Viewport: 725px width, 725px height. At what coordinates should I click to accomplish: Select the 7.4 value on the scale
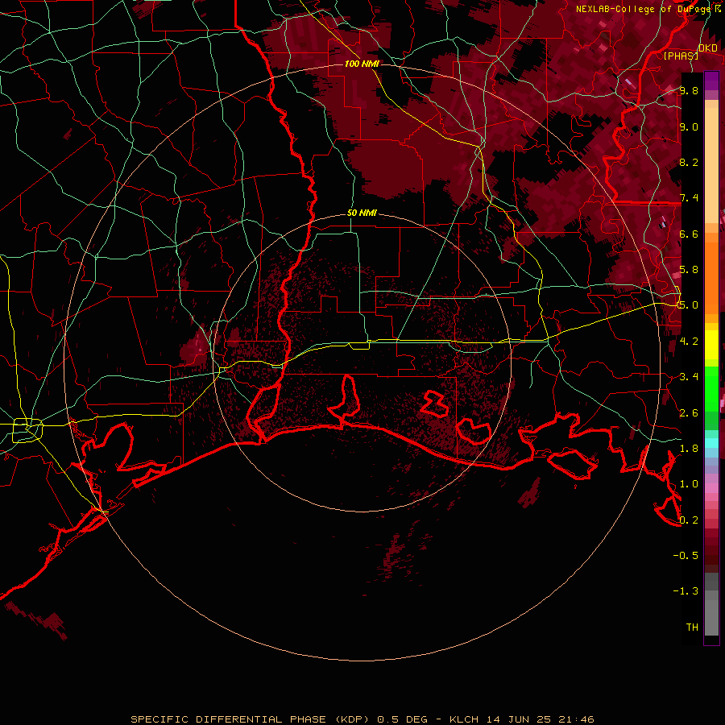[689, 198]
